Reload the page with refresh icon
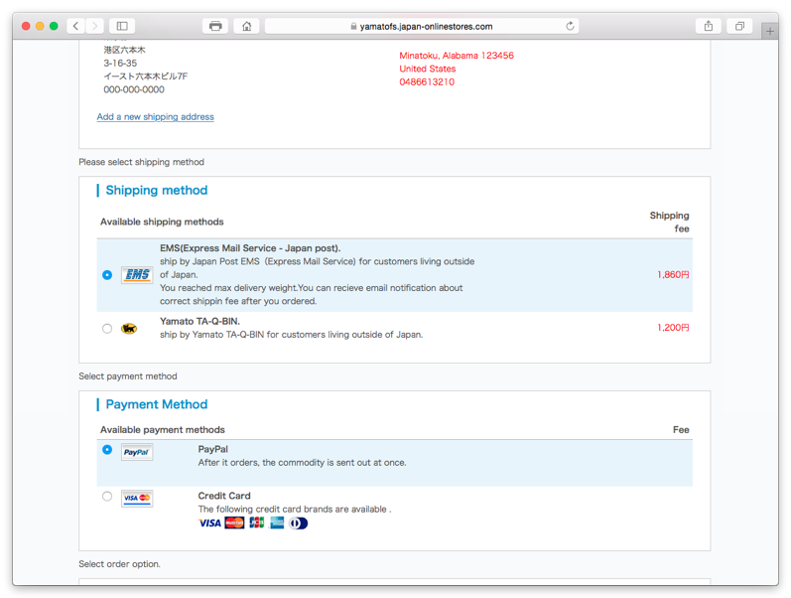Screen dimensions: 791x598 click(570, 26)
